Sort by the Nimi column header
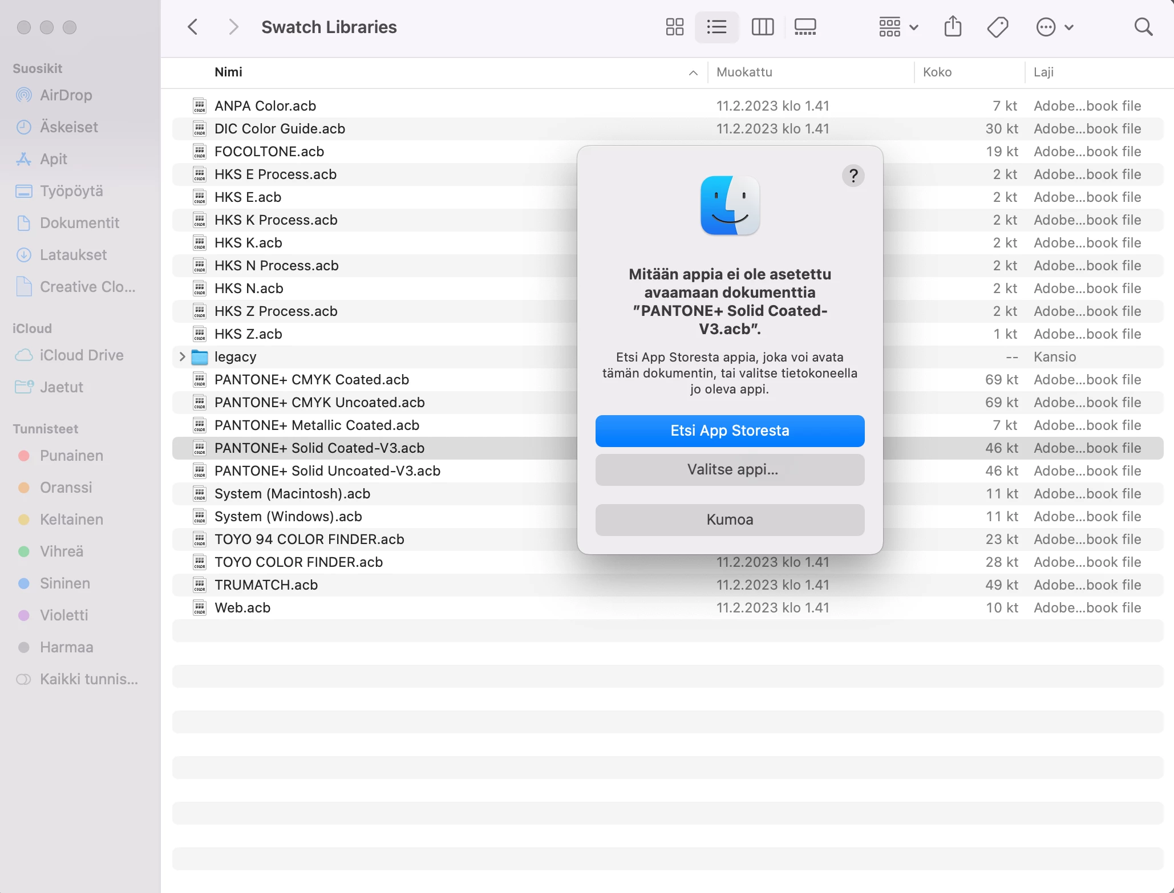This screenshot has width=1174, height=893. point(228,72)
